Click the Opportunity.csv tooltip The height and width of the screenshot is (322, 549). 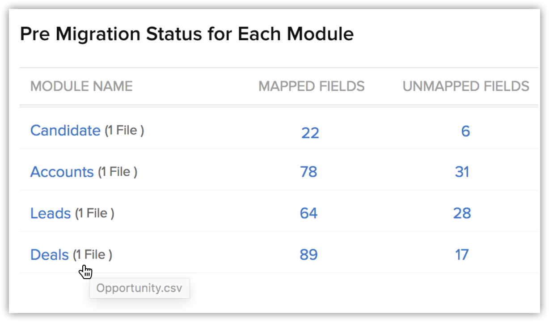[139, 288]
